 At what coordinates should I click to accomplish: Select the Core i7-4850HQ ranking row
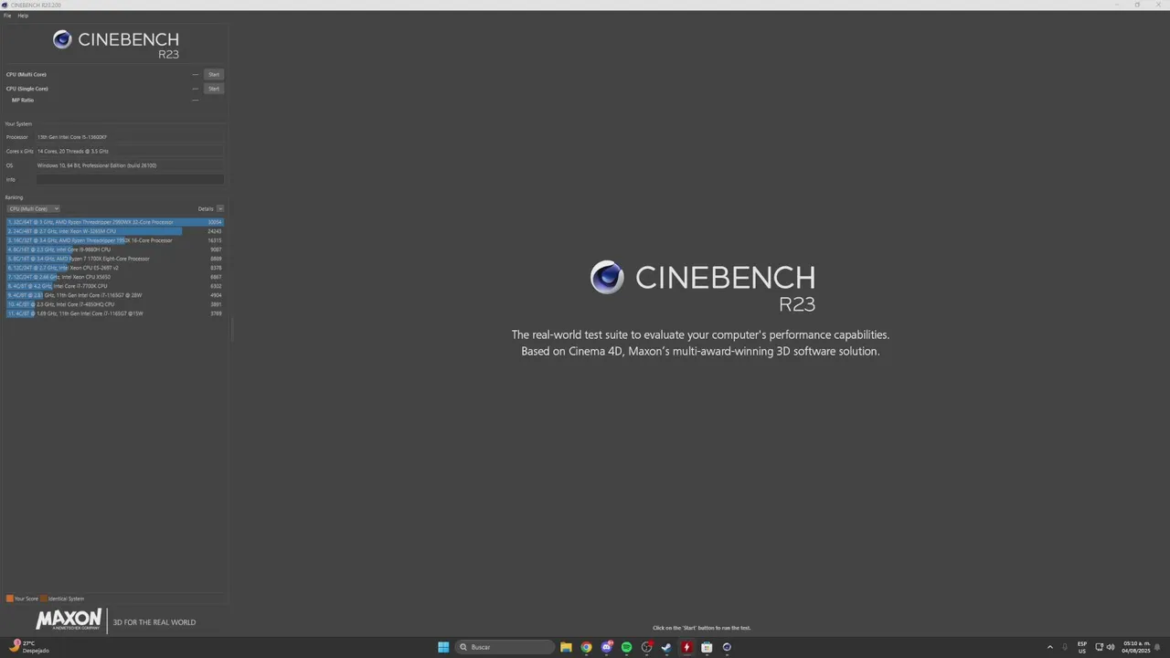point(115,304)
